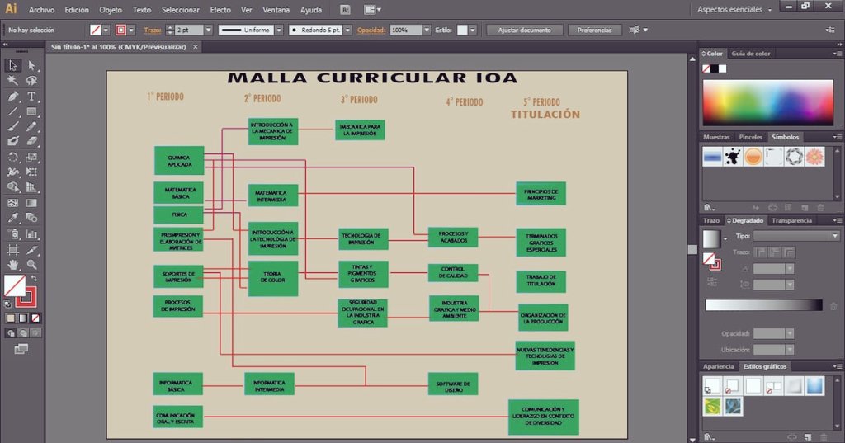
Task: Select the Hand tool
Action: [13, 265]
